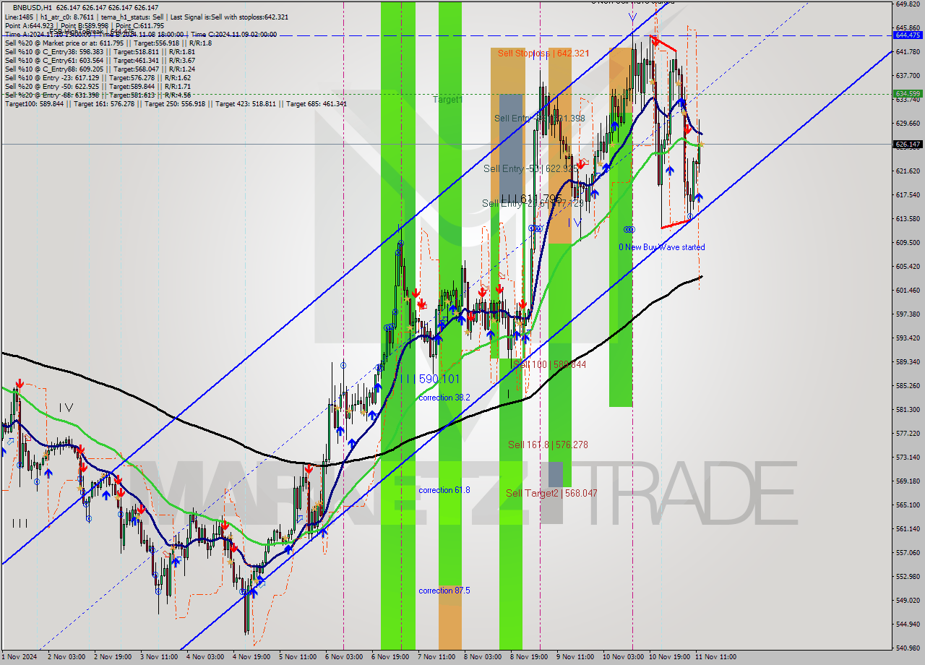The image size is (925, 665).
Task: Click the '6 Nov 19:00' time axis label
Action: 390,658
